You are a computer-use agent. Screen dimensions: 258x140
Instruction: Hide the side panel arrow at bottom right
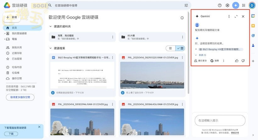253,135
